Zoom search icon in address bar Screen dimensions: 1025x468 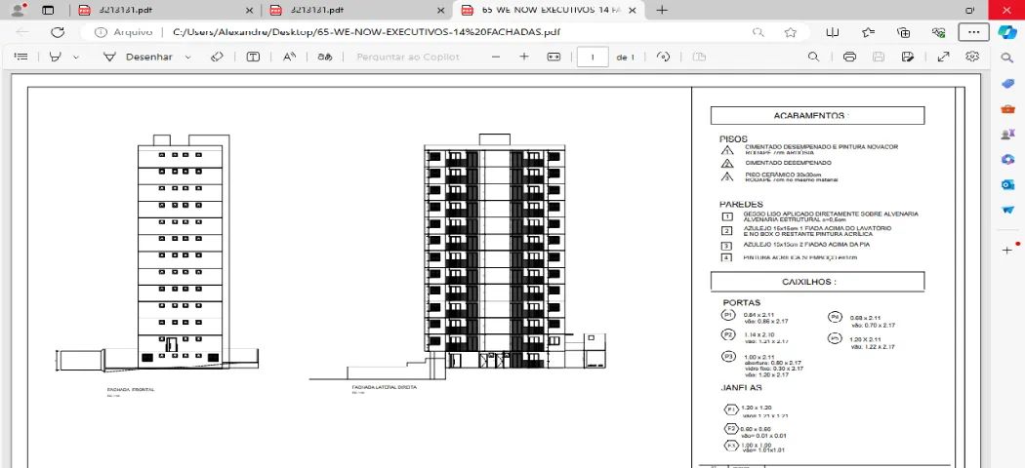tap(758, 32)
